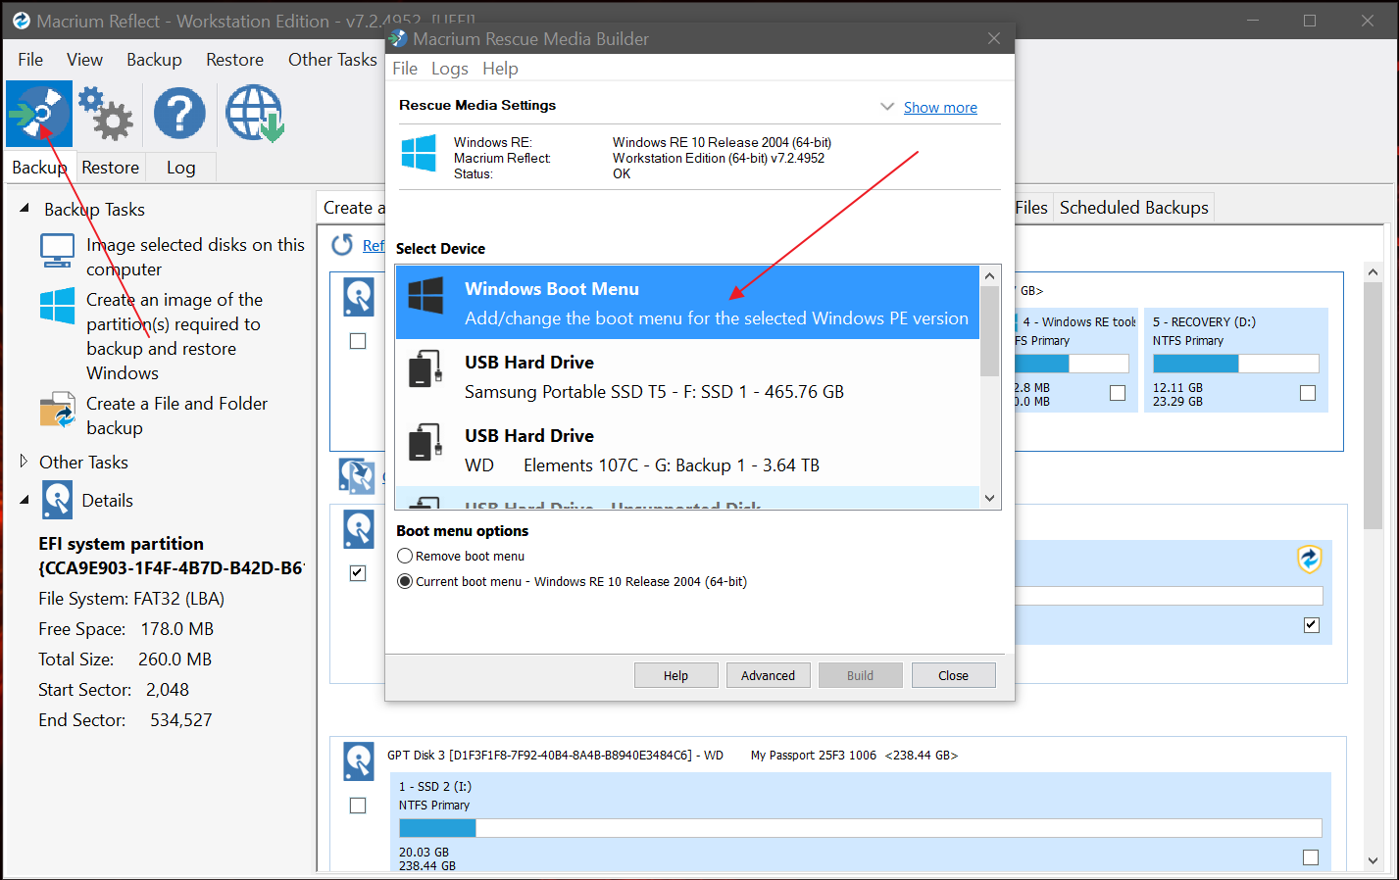Click the Macrium Reflect title bar logo
Image resolution: width=1399 pixels, height=880 pixels.
click(21, 20)
